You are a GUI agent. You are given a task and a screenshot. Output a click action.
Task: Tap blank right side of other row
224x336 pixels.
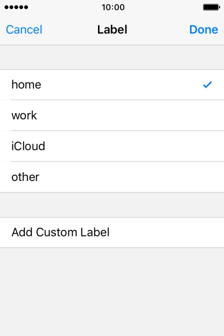tap(150, 177)
